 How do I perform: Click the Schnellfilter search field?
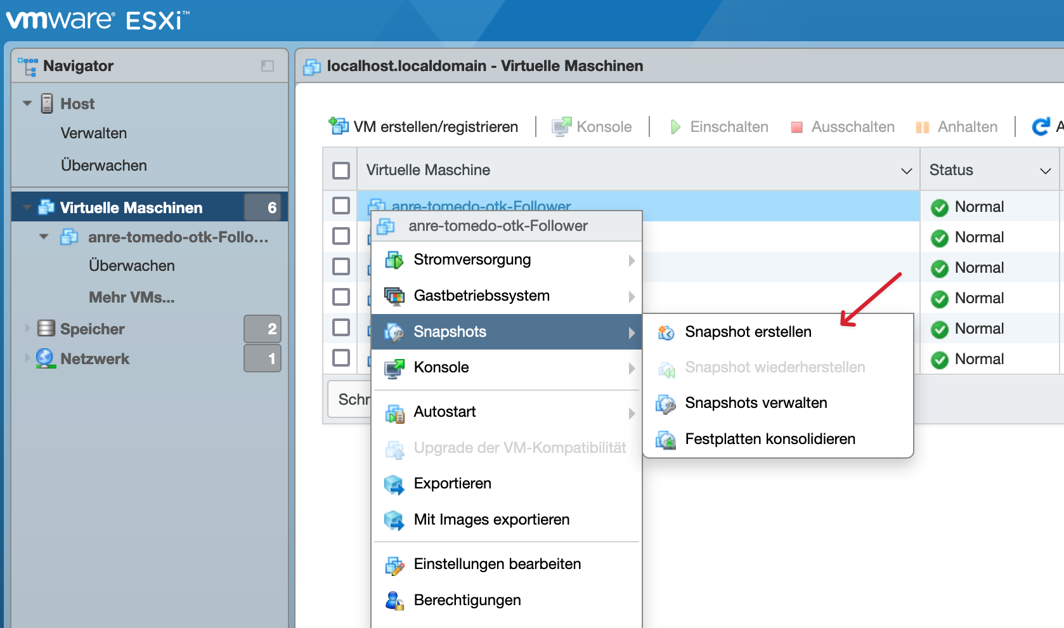[x=349, y=399]
